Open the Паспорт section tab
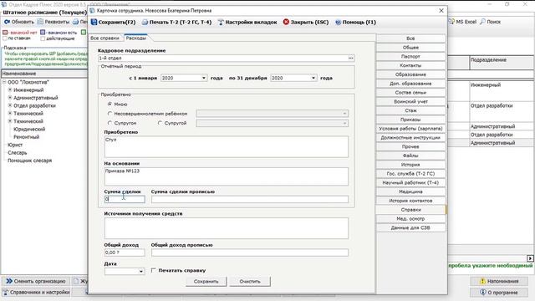Image resolution: width=535 pixels, height=301 pixels. coord(410,56)
